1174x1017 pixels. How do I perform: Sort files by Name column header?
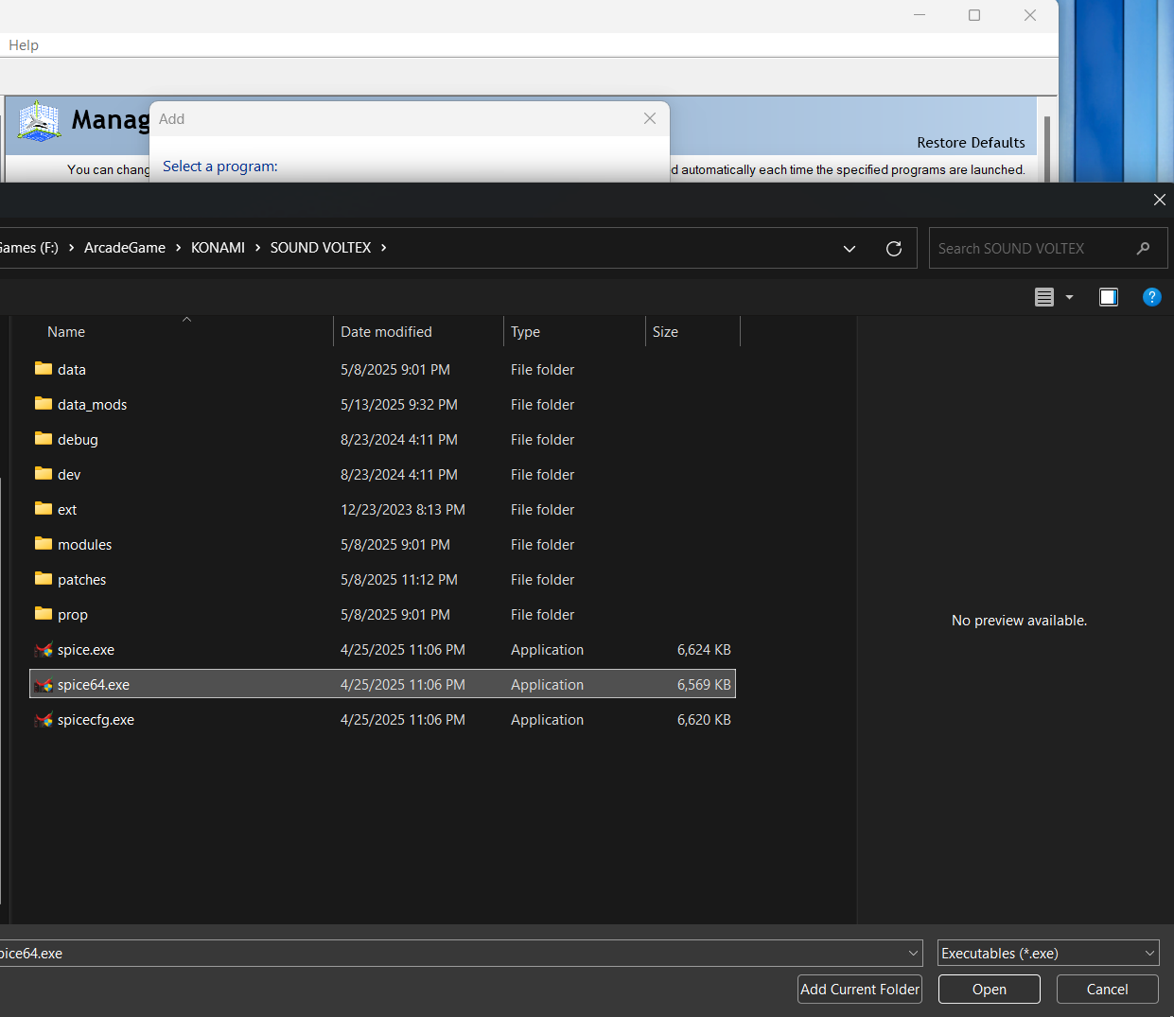click(x=66, y=332)
